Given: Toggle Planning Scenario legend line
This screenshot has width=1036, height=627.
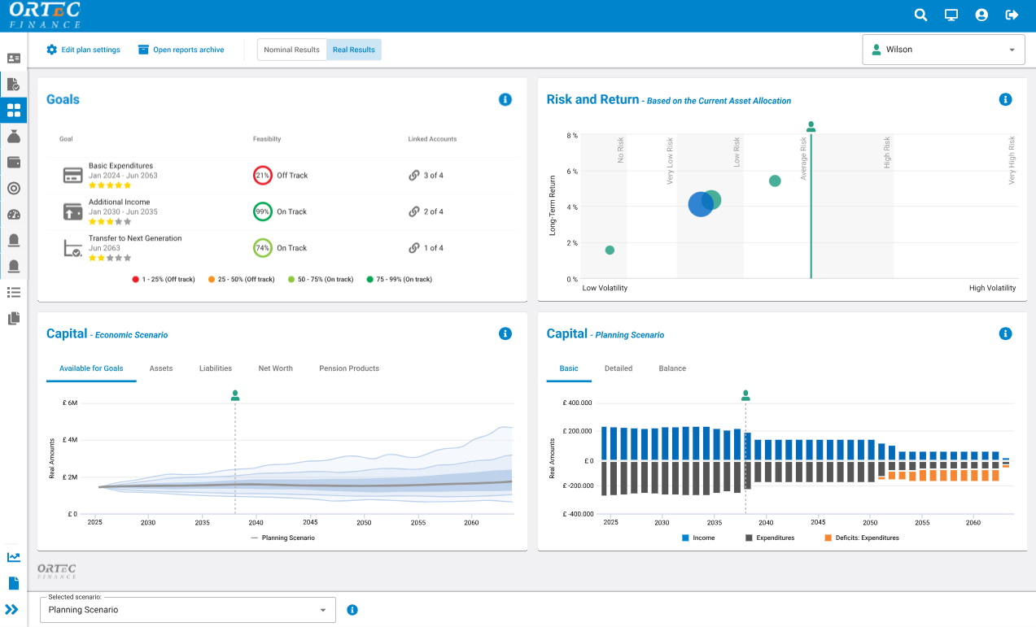Looking at the screenshot, I should (x=282, y=538).
